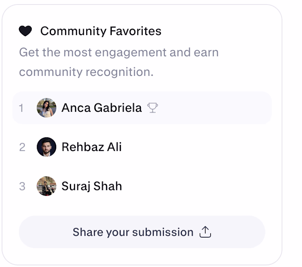Open Rehbaz Ali's profile picture
This screenshot has height=267, width=302.
(x=46, y=147)
